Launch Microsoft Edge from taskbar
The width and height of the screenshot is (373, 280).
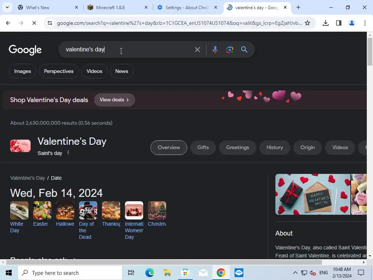point(149,273)
